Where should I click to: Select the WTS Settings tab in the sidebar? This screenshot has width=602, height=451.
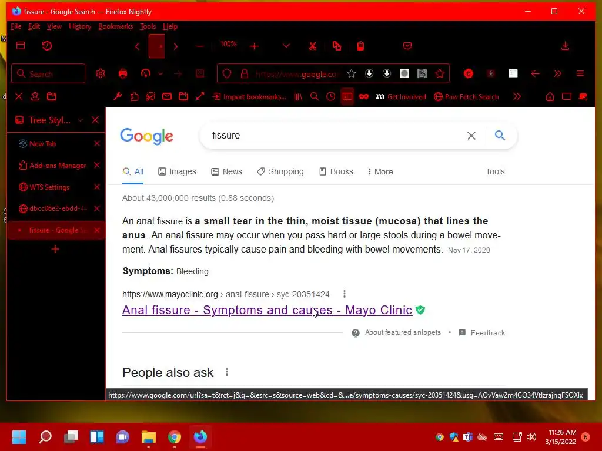56,187
